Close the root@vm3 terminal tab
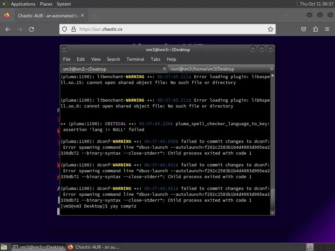Image resolution: width=335 pixels, height=251 pixels. (x=272, y=69)
